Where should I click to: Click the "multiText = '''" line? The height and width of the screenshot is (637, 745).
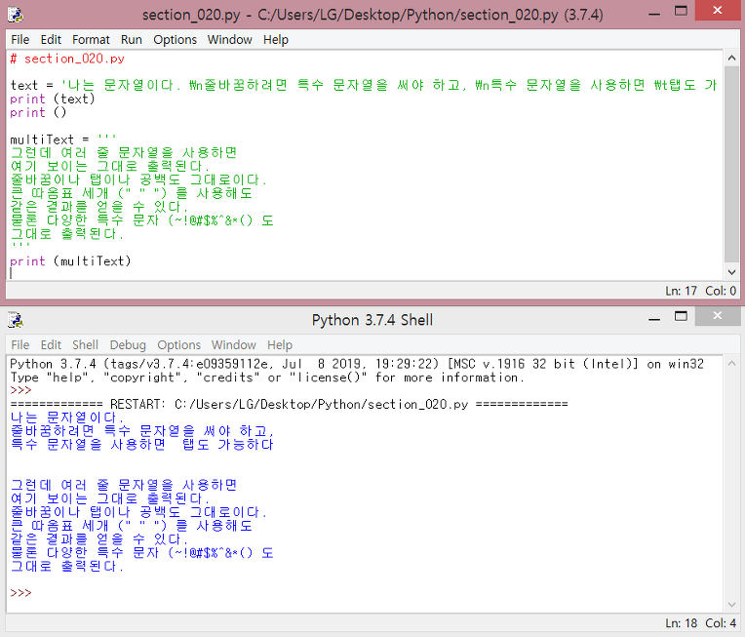(x=62, y=139)
